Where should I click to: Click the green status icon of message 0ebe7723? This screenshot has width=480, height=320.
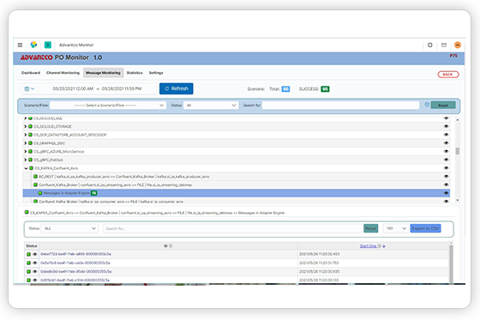[x=28, y=254]
